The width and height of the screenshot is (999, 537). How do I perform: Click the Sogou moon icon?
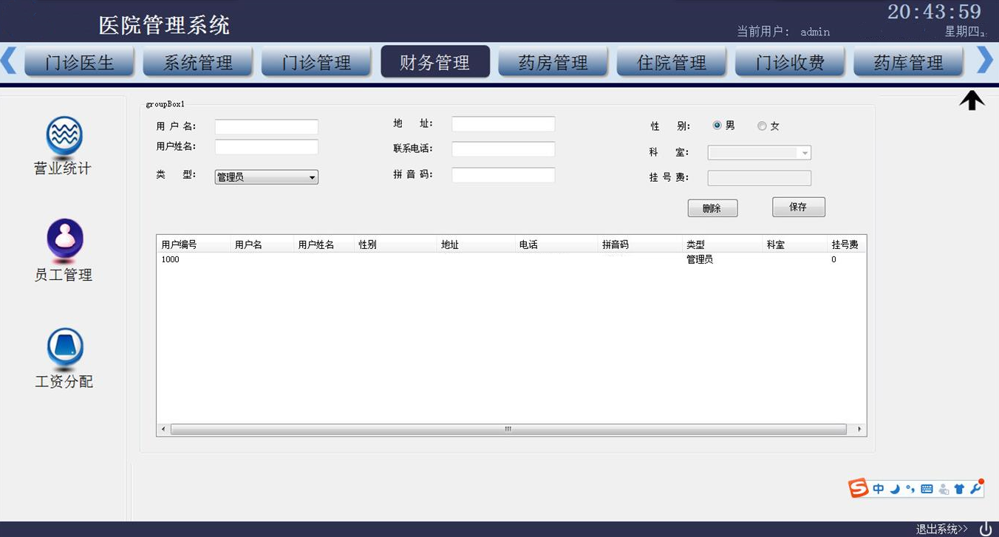[894, 489]
